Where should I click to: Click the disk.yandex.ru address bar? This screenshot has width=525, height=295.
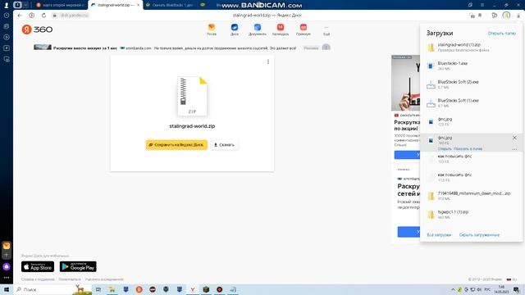point(74,16)
